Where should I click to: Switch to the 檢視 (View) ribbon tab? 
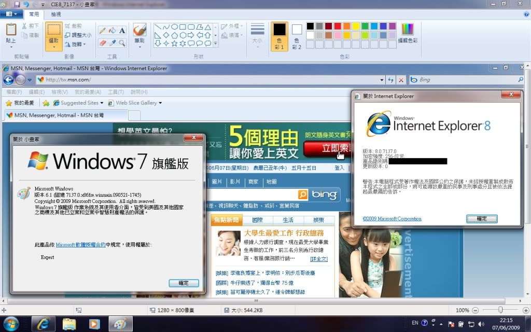(x=56, y=14)
